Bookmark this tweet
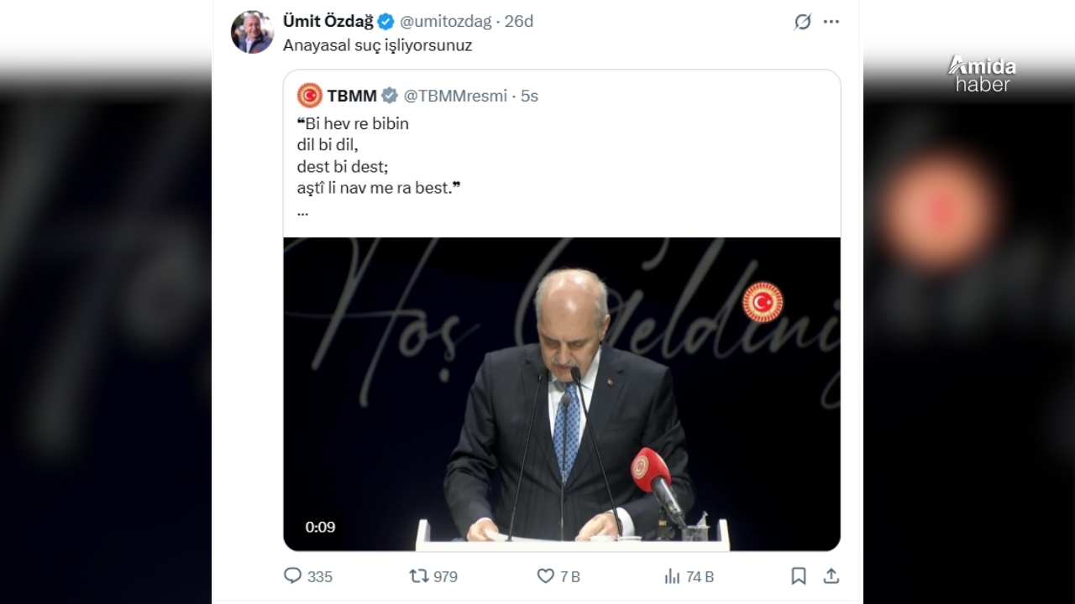Screen dimensions: 1075x604 pos(799,576)
